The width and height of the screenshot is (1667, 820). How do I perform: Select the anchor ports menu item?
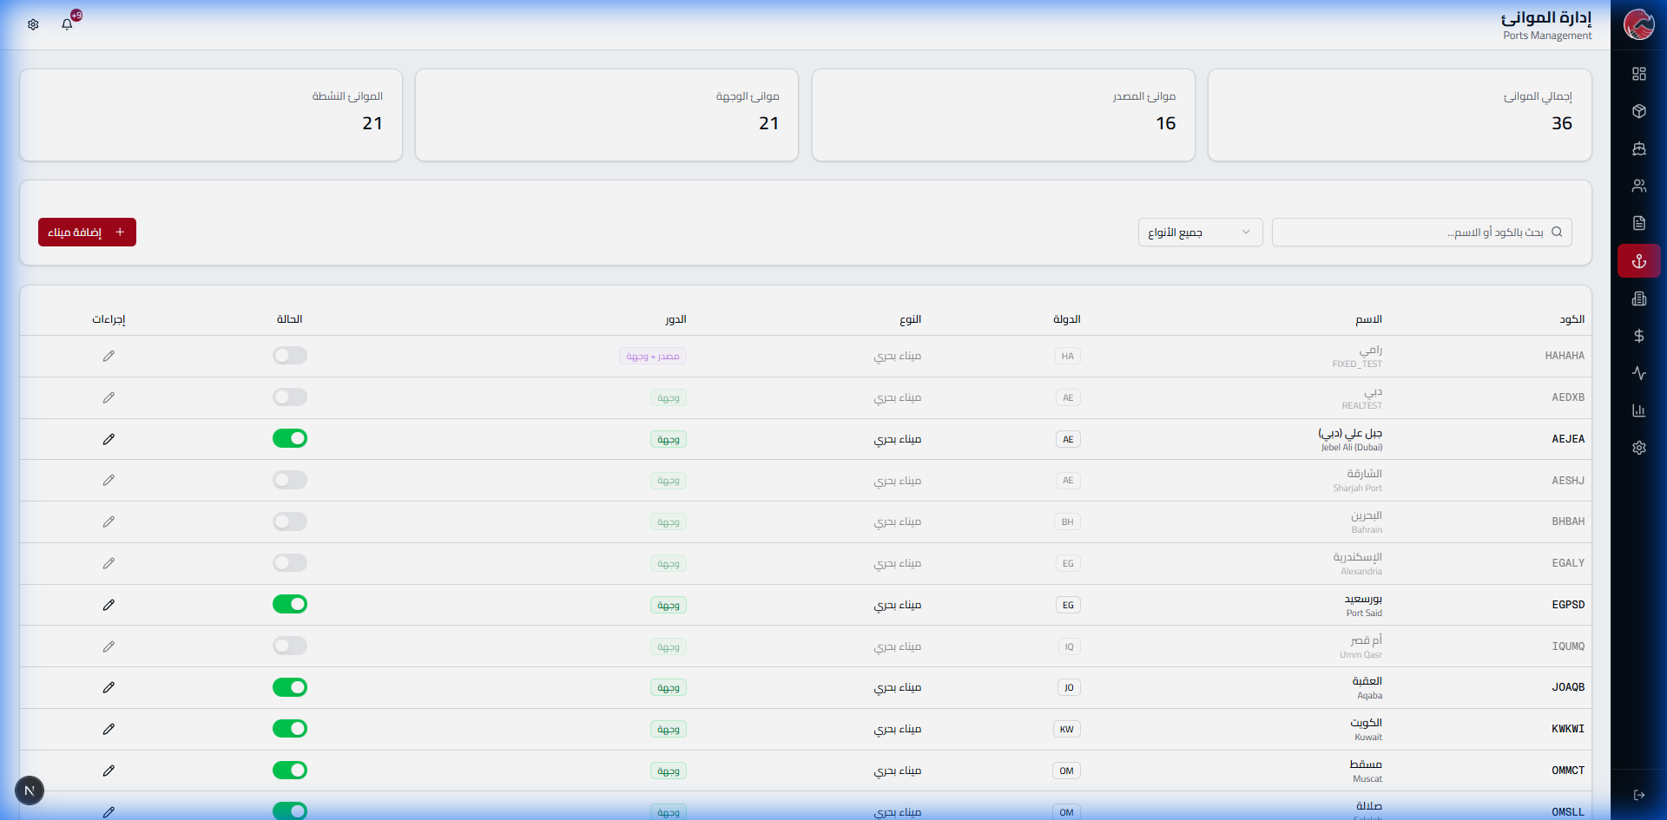click(1638, 261)
